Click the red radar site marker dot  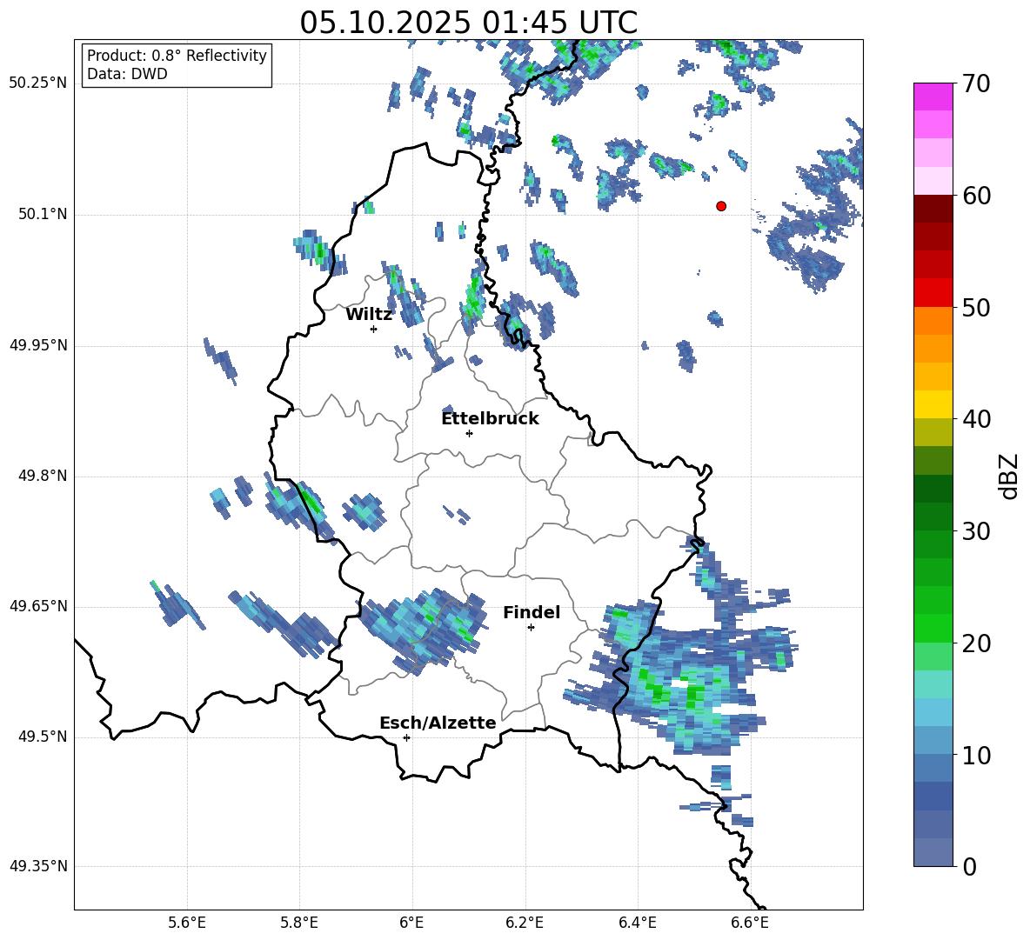tap(721, 206)
